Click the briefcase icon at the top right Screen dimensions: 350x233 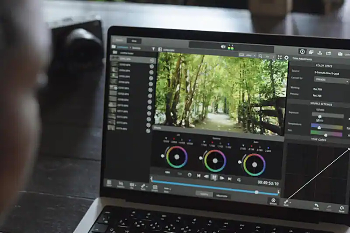pos(340,54)
